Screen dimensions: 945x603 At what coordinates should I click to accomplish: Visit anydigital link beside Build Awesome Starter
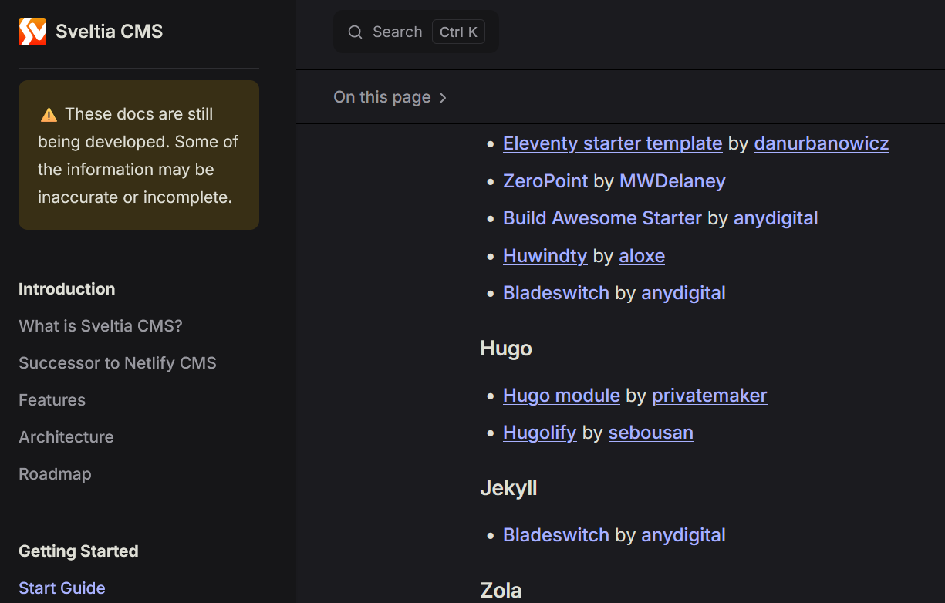tap(776, 218)
